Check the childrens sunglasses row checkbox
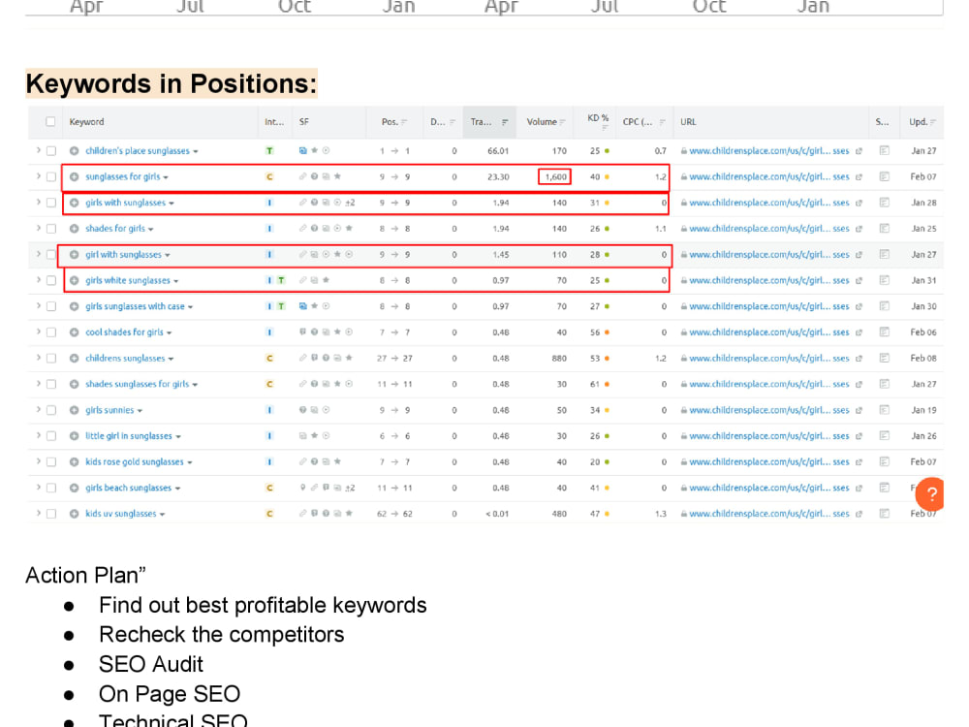Image resolution: width=969 pixels, height=727 pixels. tap(51, 359)
